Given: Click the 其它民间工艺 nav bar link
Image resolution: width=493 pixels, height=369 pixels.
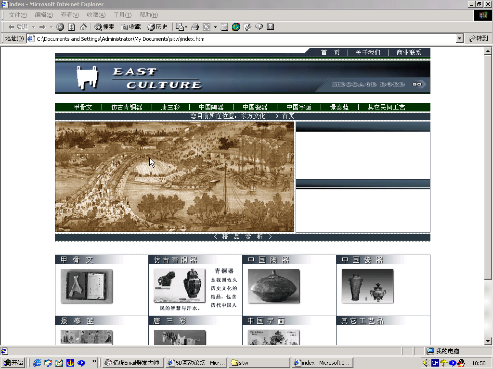Looking at the screenshot, I should (x=387, y=107).
